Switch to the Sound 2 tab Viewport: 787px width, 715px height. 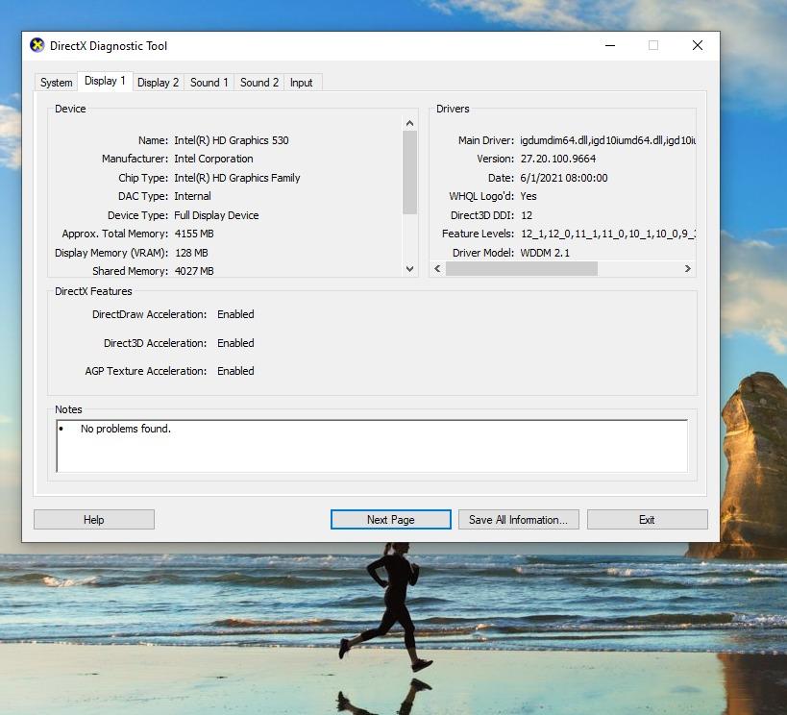click(258, 83)
